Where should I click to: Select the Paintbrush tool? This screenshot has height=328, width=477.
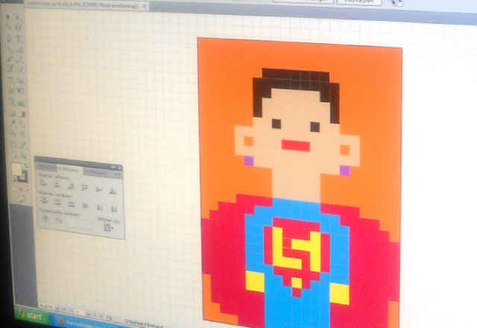(x=10, y=59)
